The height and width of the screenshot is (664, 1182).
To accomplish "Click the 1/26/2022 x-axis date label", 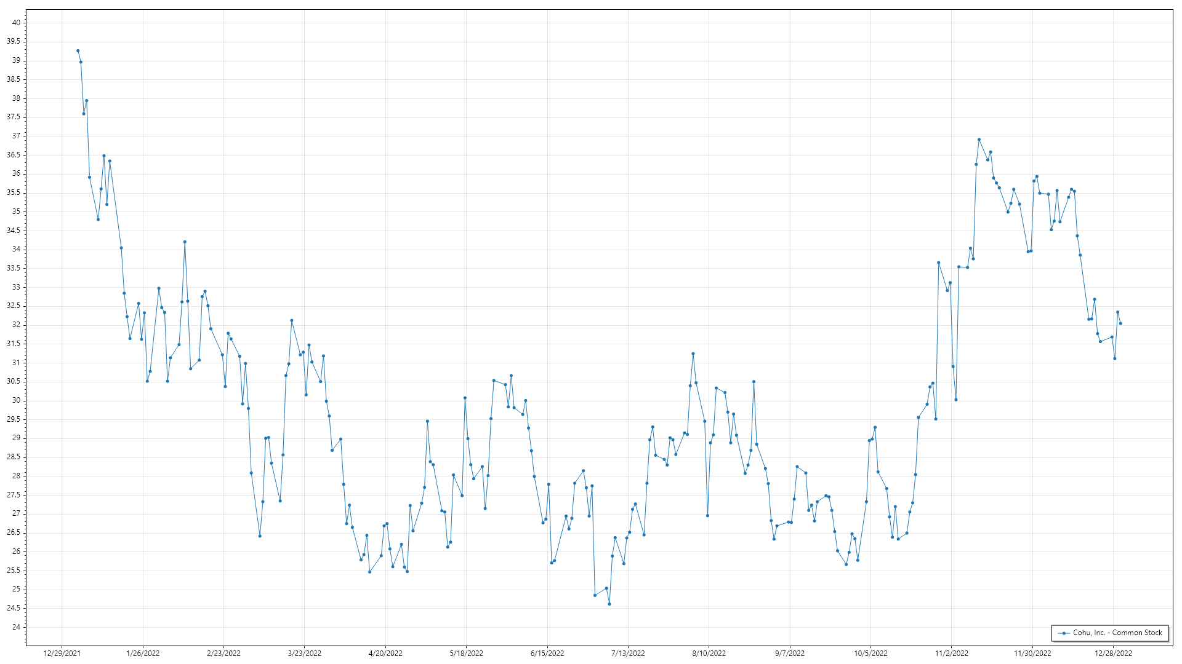I will [x=143, y=654].
